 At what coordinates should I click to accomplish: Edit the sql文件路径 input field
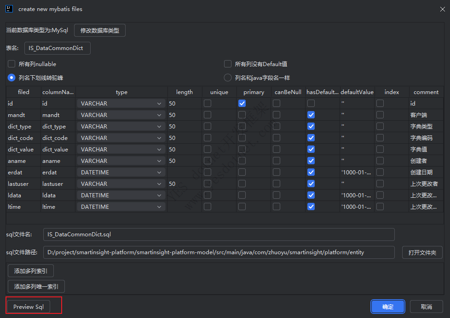point(219,252)
